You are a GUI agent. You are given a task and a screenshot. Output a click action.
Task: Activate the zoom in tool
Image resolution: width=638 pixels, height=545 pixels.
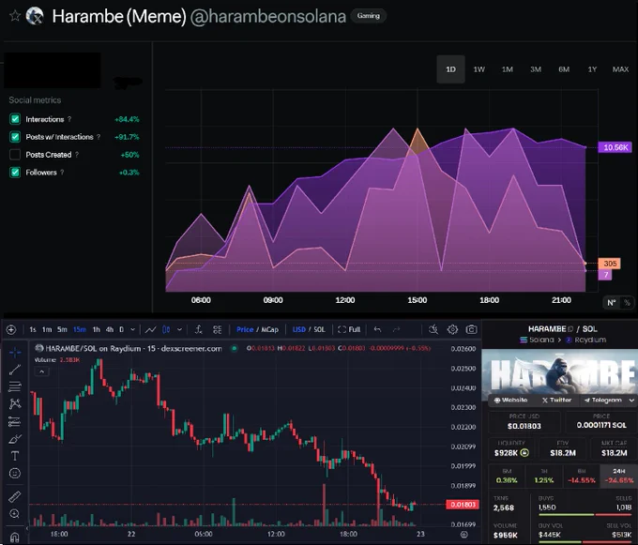15,514
